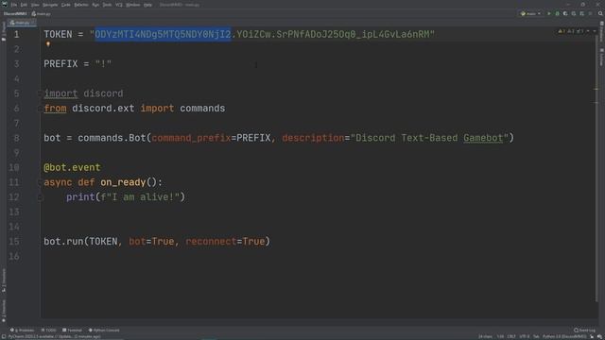Click 'command_prefix' parameter on line 8

pos(191,138)
